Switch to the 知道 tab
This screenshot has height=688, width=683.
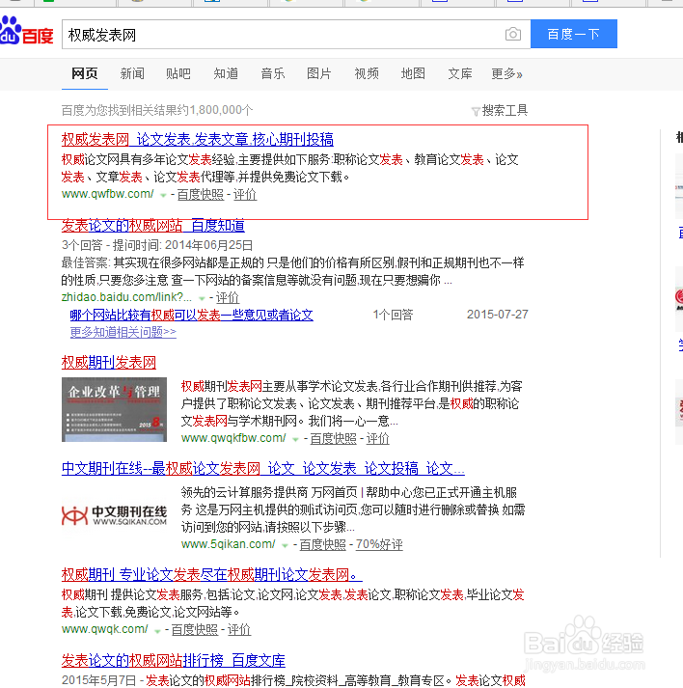[226, 73]
